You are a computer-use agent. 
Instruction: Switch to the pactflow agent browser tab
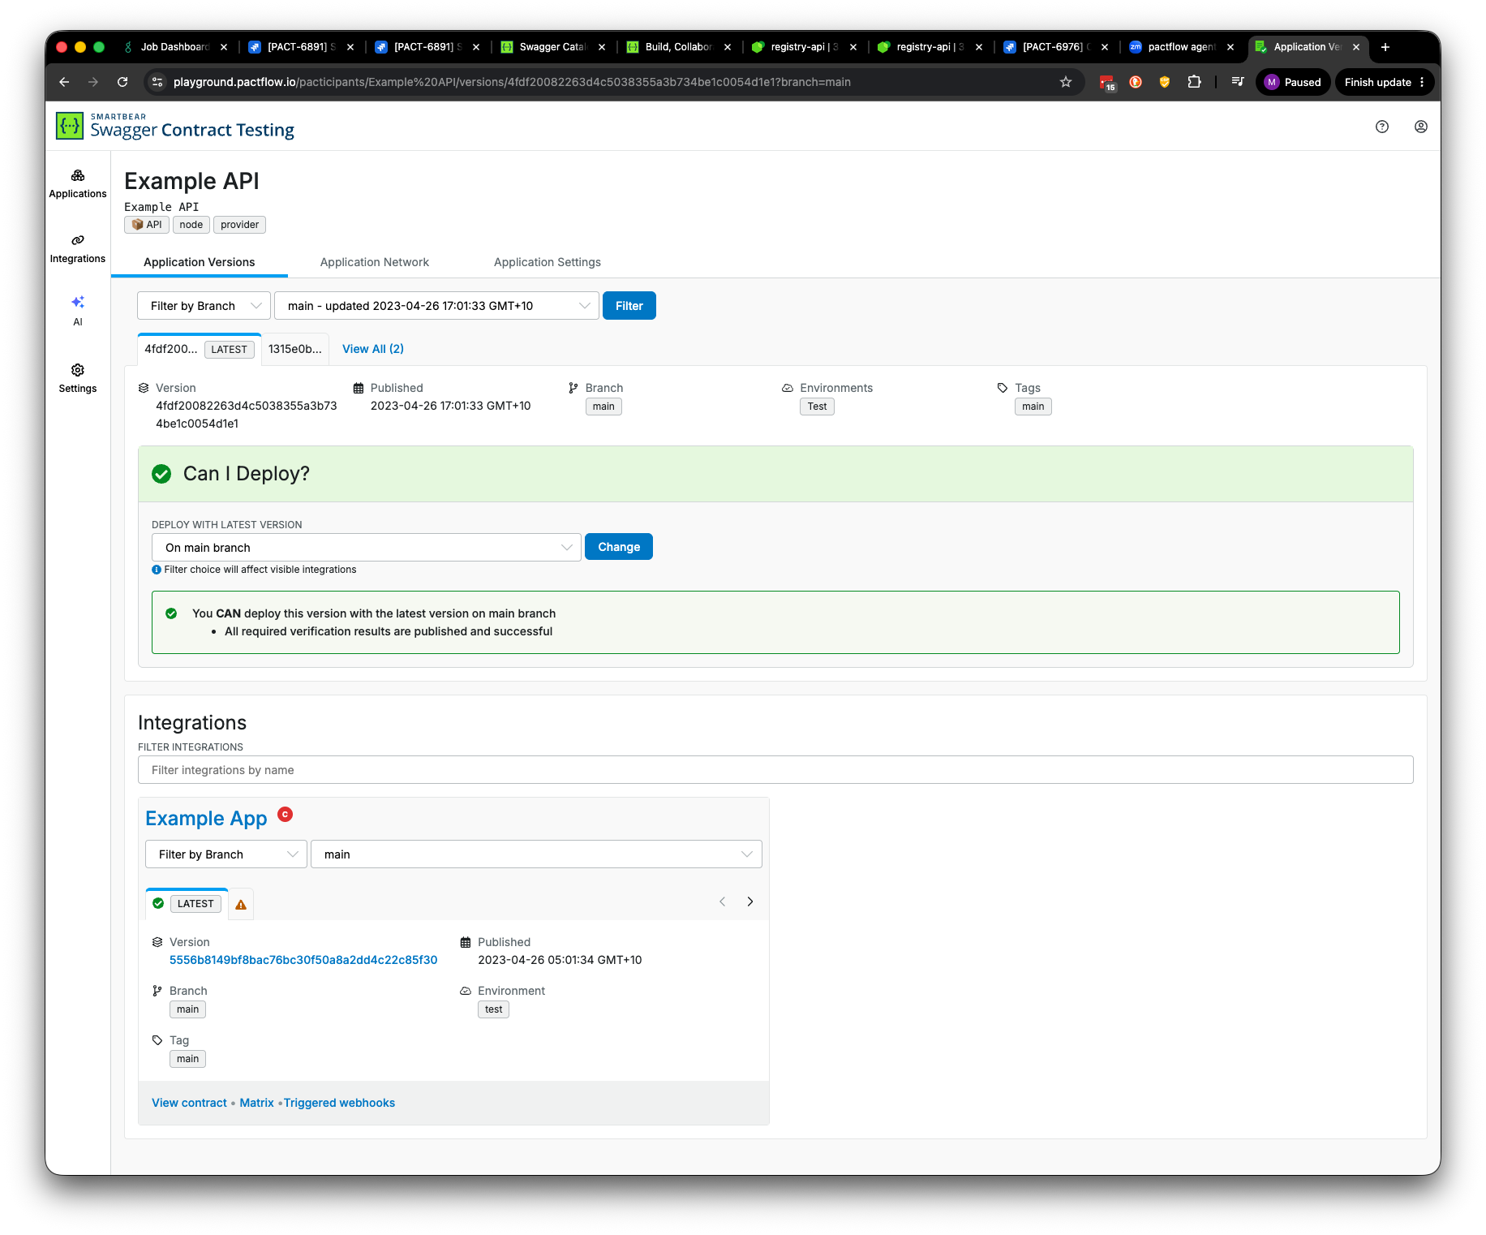[x=1182, y=47]
